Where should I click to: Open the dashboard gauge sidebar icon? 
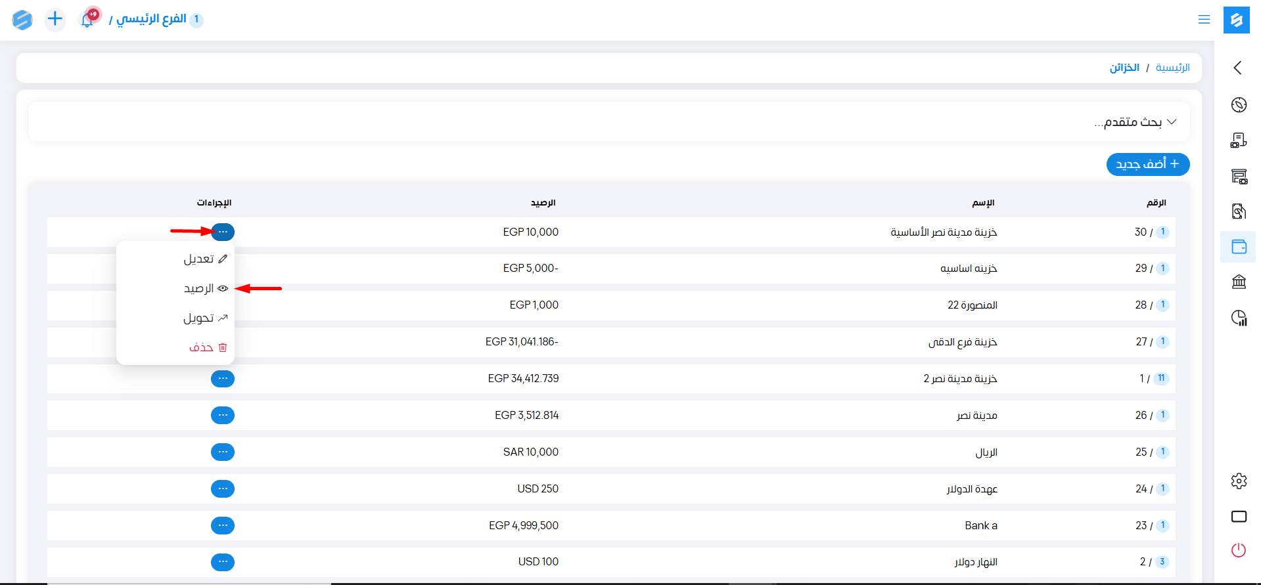tap(1239, 105)
